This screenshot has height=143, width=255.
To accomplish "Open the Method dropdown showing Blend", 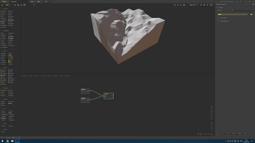I will 242,10.
